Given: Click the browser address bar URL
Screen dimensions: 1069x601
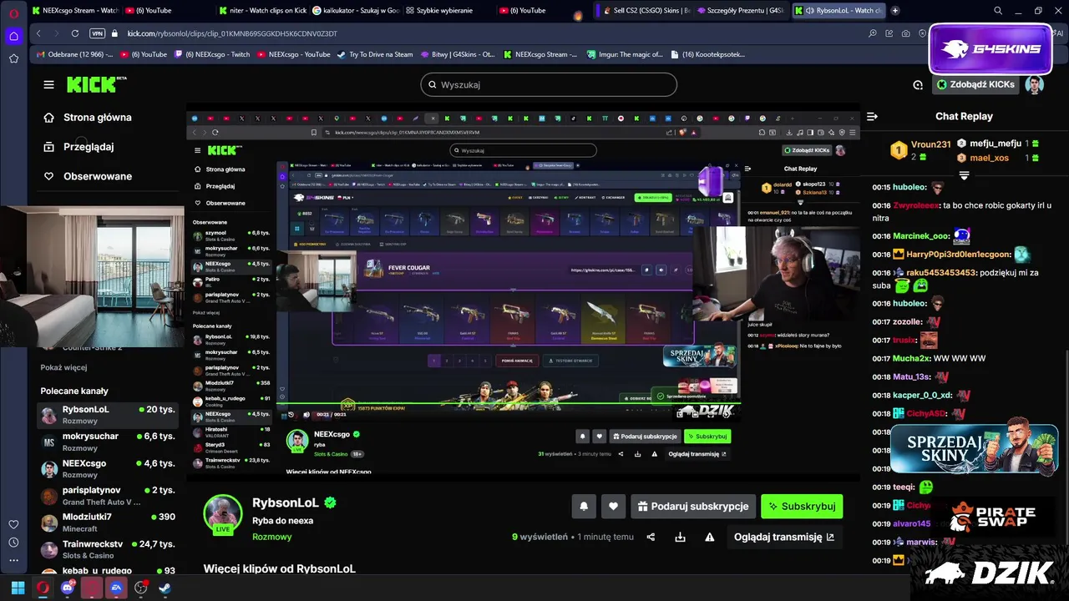Looking at the screenshot, I should tap(232, 33).
